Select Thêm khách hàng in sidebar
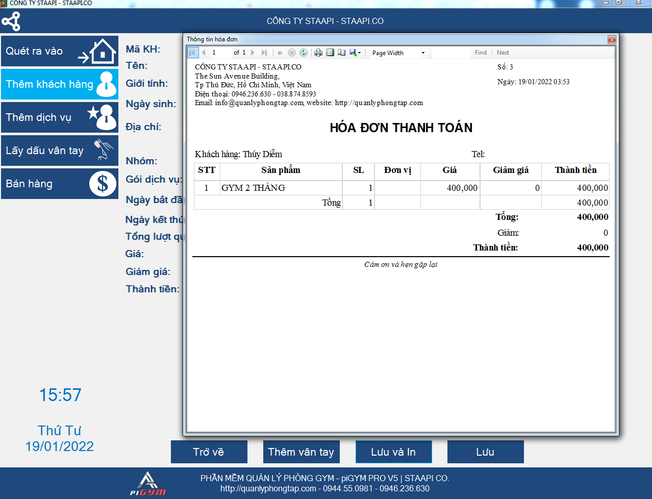652x499 pixels. [x=60, y=84]
